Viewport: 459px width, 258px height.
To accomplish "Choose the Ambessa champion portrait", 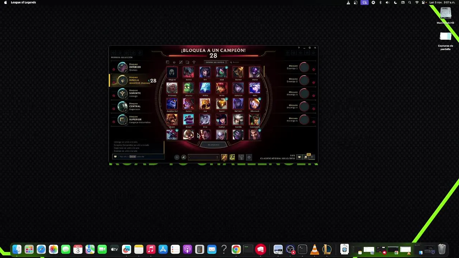I will pyautogui.click(x=172, y=88).
